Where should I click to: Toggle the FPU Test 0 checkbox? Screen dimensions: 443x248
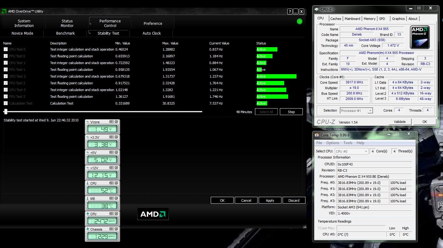point(6,56)
